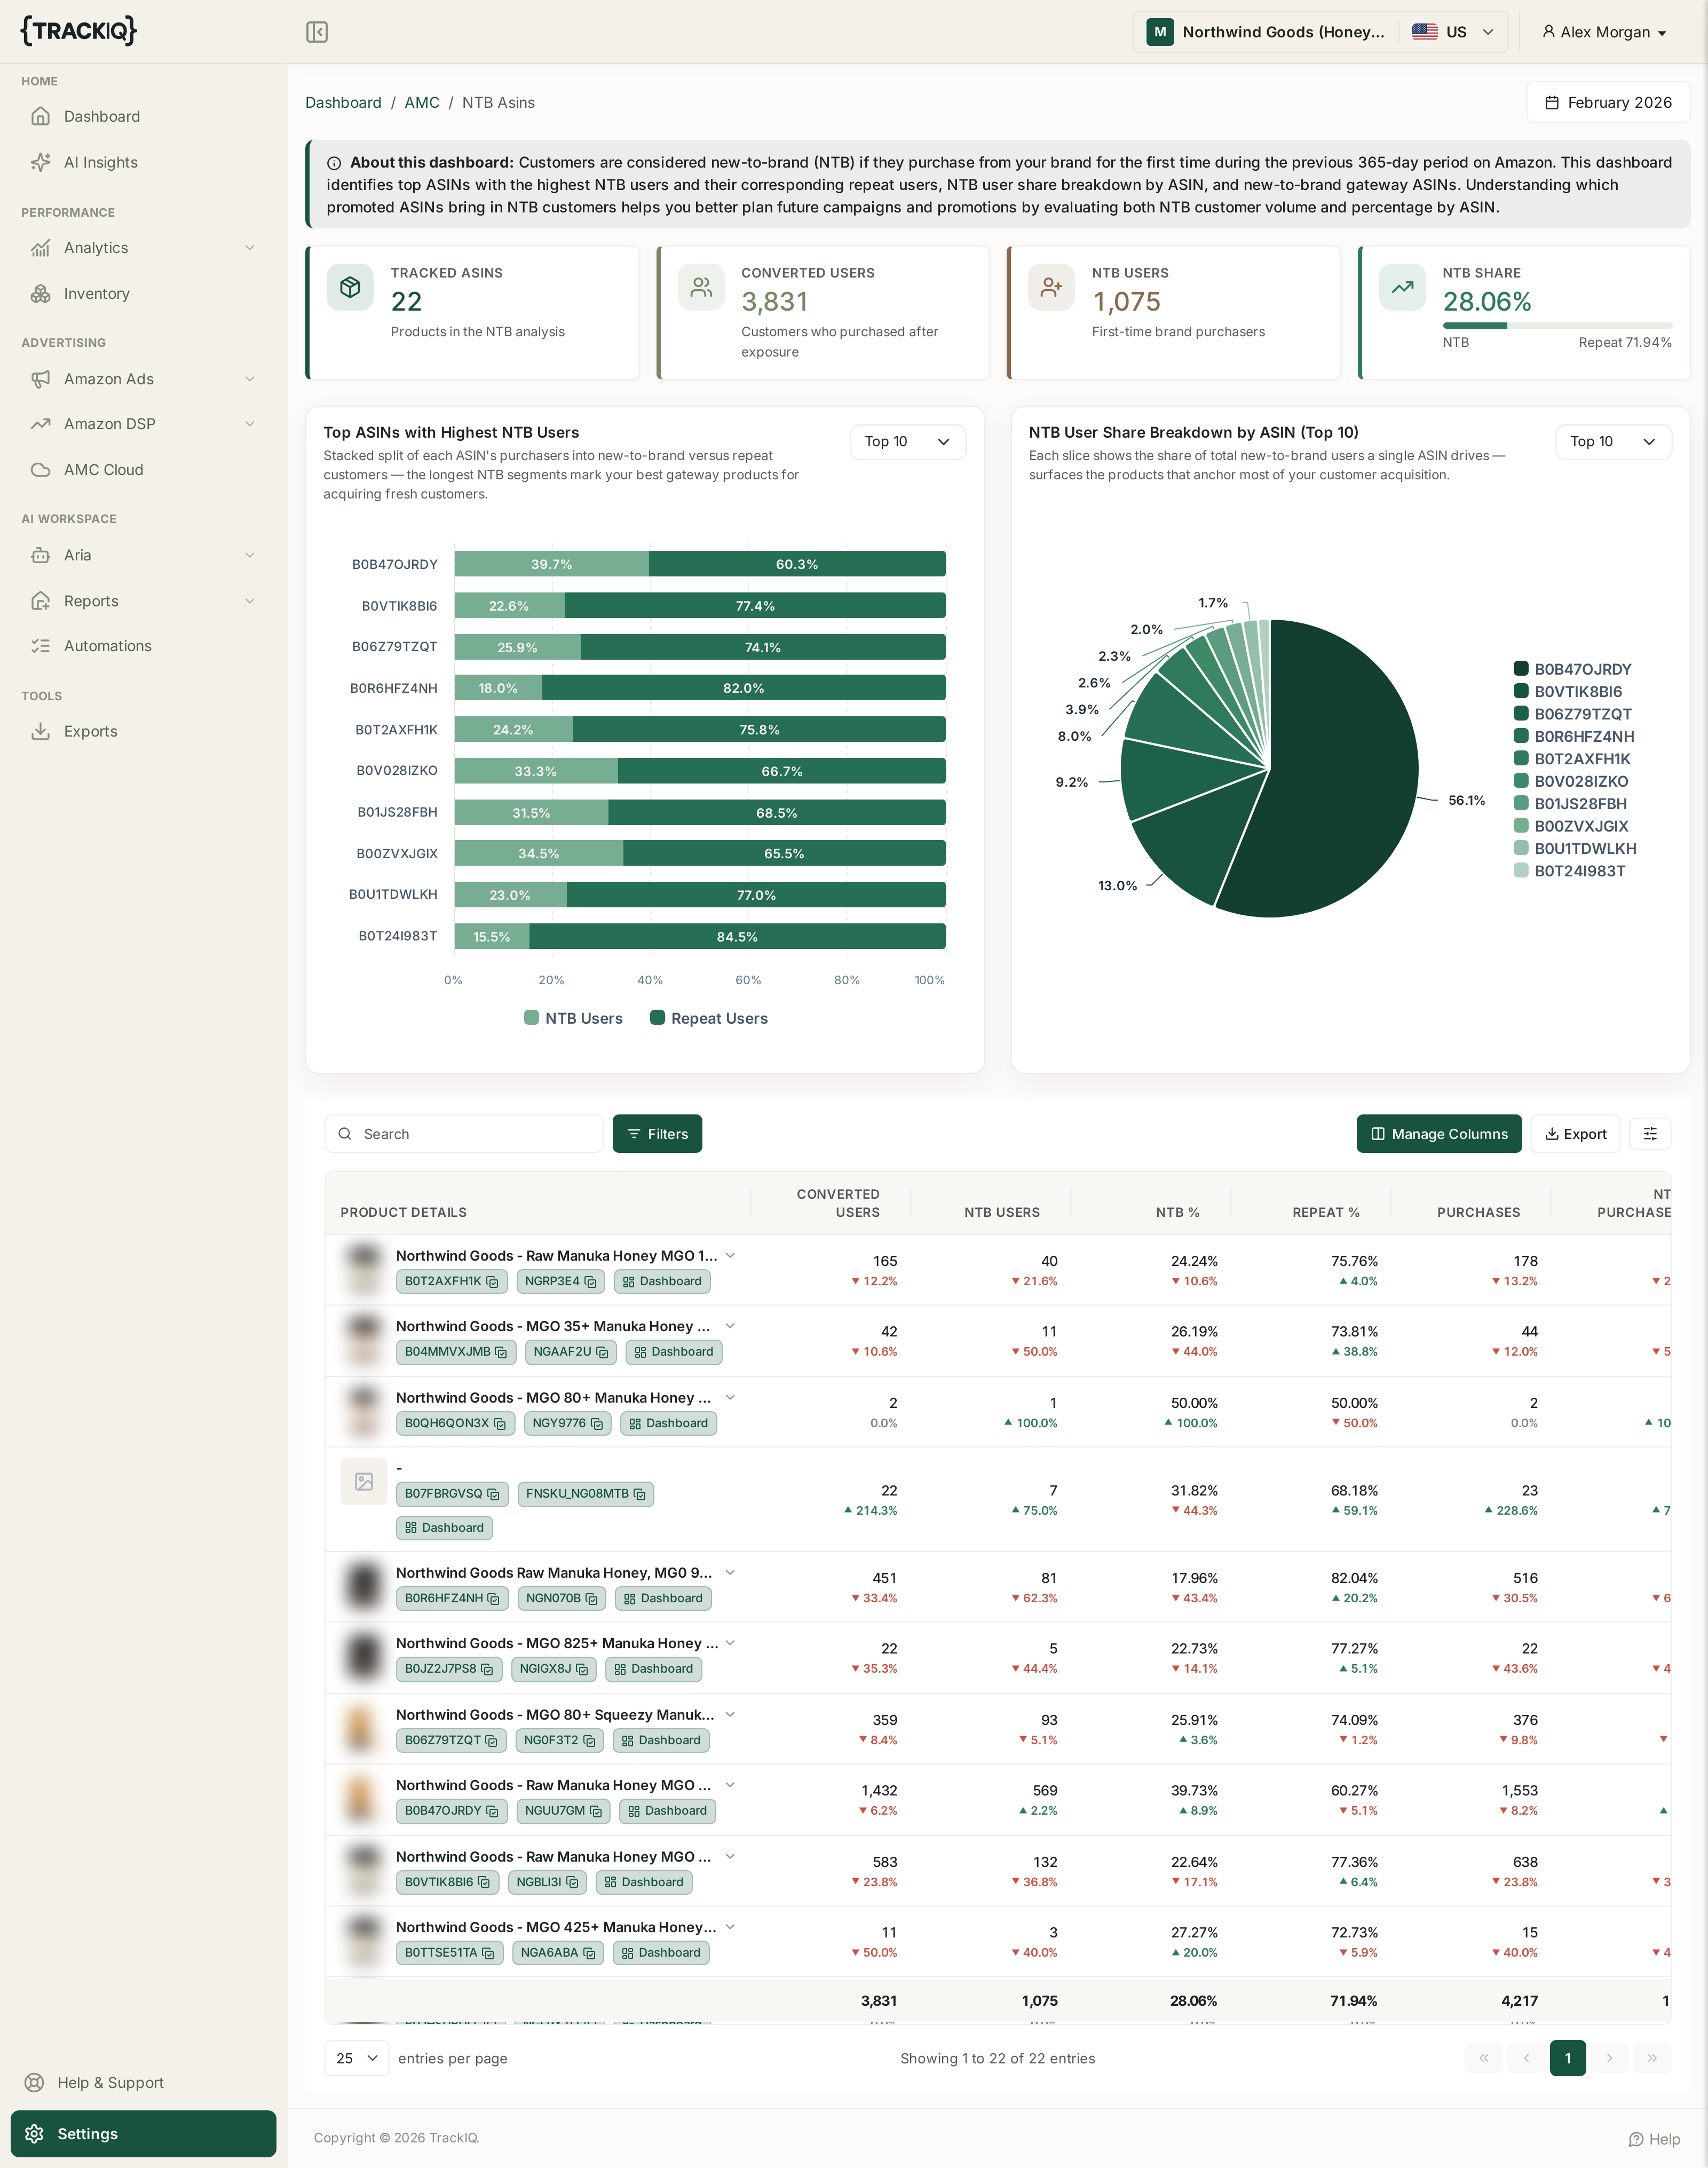Copy SKU NGUU7GM icon
This screenshot has width=1708, height=2168.
pos(596,1811)
